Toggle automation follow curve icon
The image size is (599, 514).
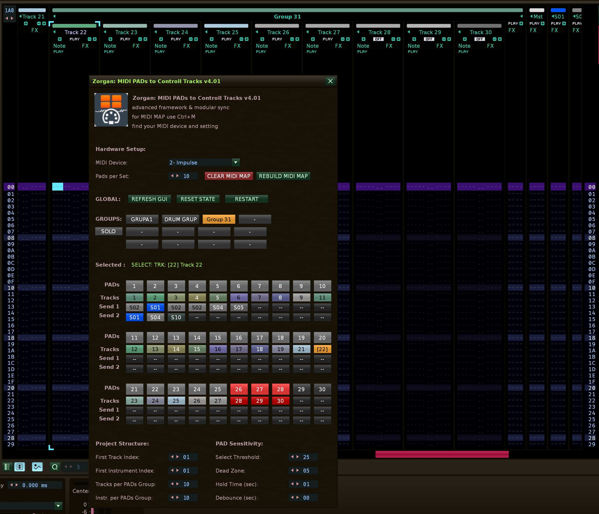pyautogui.click(x=37, y=467)
